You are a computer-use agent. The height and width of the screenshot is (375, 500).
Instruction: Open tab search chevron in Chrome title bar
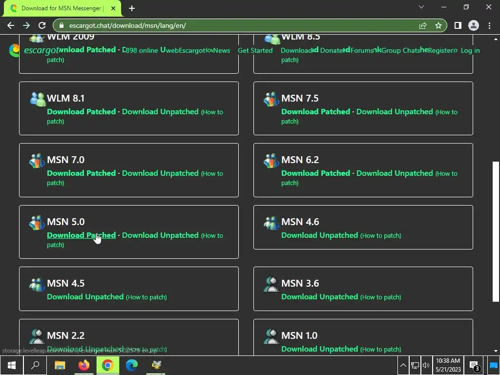421,7
